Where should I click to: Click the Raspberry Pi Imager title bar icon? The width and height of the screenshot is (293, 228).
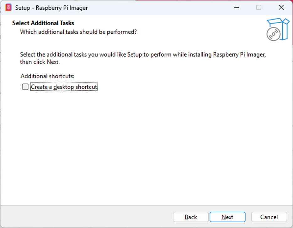tap(8, 8)
